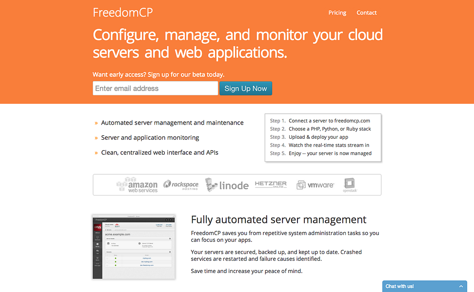Click the Amazon Web Services logo
The width and height of the screenshot is (474, 292).
point(137,185)
